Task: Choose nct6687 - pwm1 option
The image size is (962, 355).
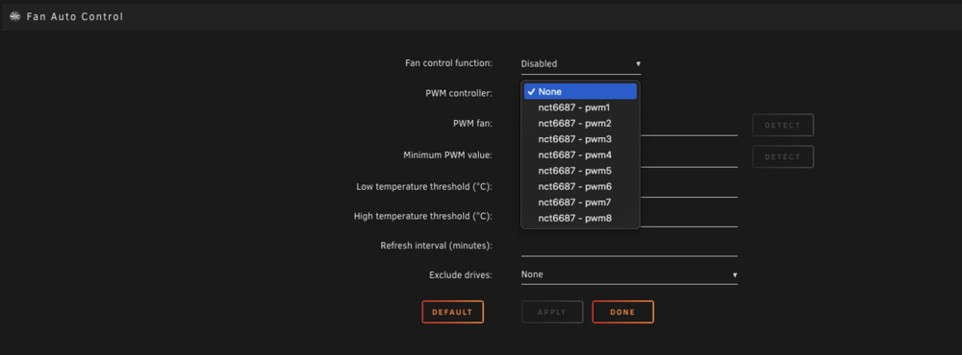Action: coord(580,107)
